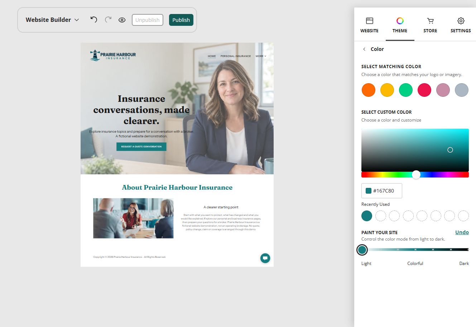Click the Request a Quote Conversation button
This screenshot has width=476, height=327.
[141, 147]
